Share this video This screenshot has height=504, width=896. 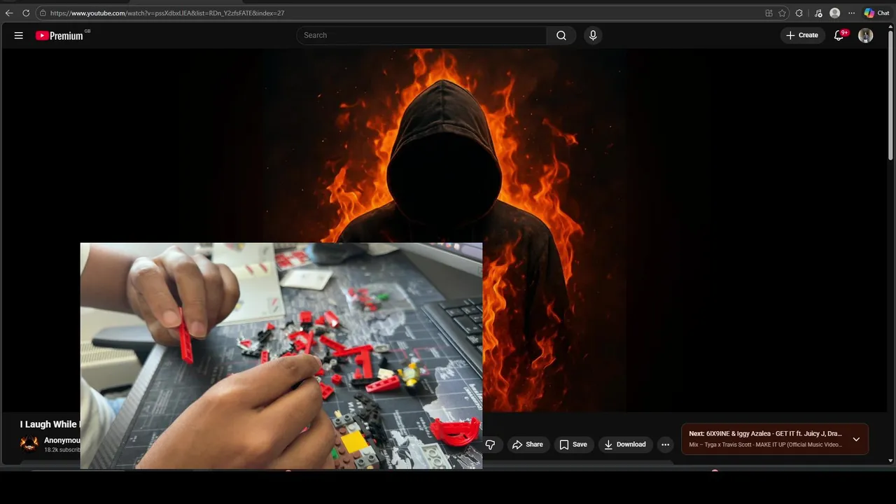[527, 444]
